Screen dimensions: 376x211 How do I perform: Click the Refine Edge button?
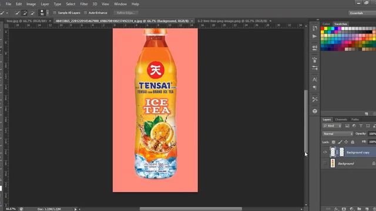tap(126, 13)
